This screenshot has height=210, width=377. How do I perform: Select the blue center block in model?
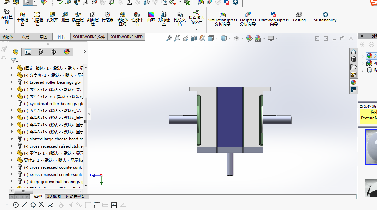coord(230,117)
